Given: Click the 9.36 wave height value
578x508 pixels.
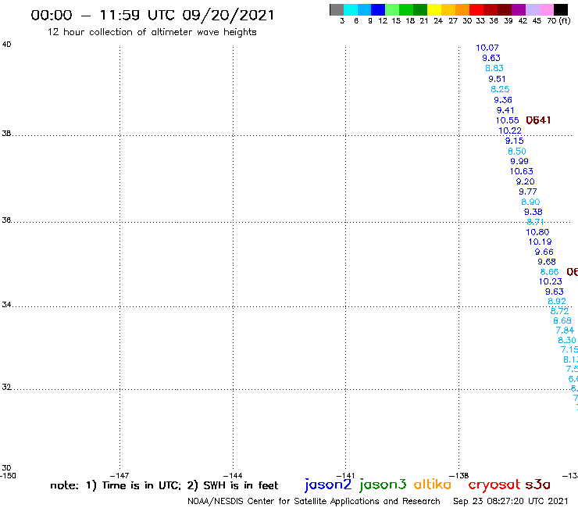Looking at the screenshot, I should [503, 100].
